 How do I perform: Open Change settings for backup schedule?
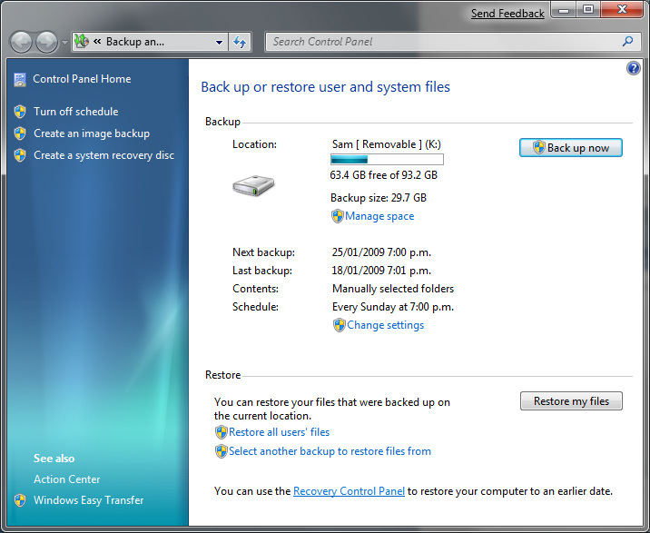tap(385, 325)
